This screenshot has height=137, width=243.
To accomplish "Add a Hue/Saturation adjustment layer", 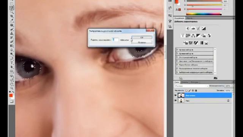I will (x=188, y=36).
